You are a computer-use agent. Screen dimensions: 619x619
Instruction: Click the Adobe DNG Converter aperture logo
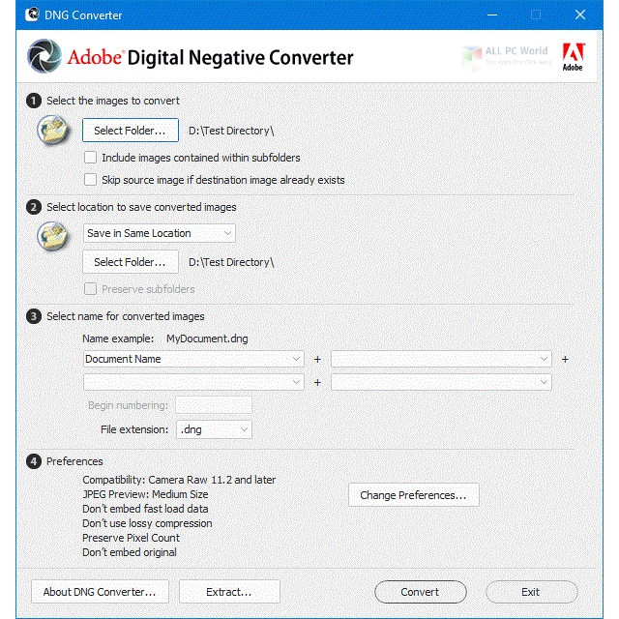click(44, 56)
